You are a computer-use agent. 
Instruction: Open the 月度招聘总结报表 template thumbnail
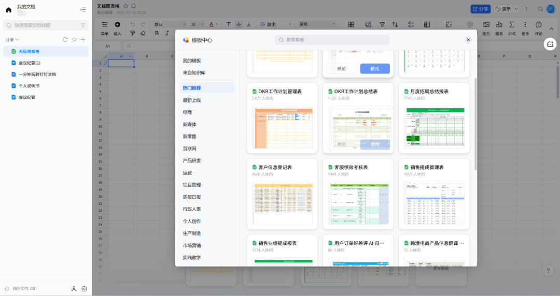[x=434, y=127]
